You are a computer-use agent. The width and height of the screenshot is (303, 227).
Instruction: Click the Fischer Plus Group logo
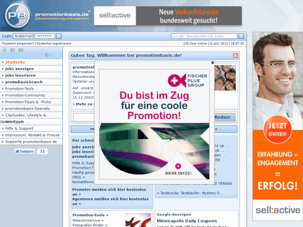187,80
